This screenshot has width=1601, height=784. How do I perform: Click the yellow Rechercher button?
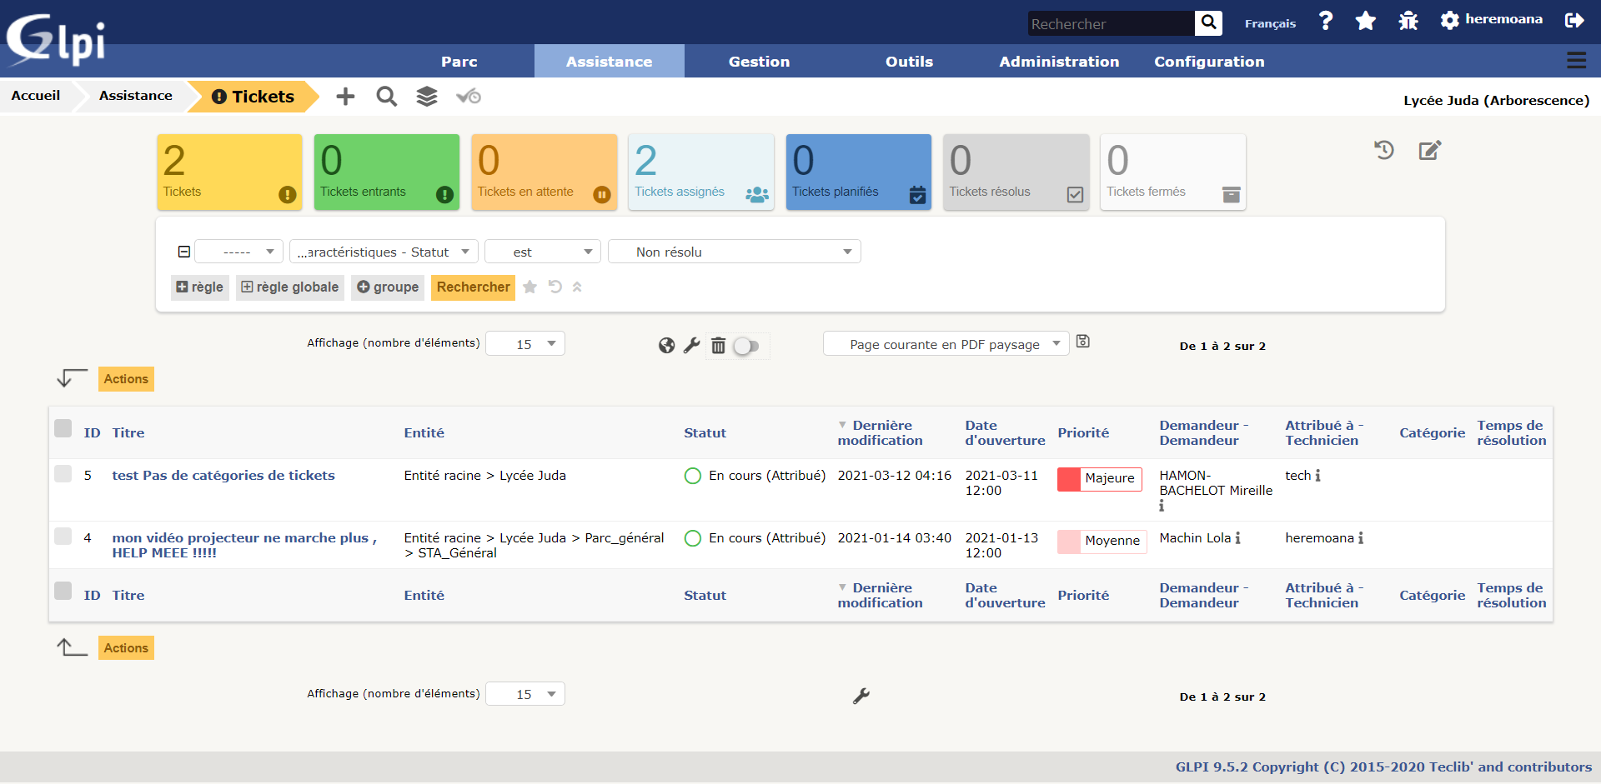(473, 287)
